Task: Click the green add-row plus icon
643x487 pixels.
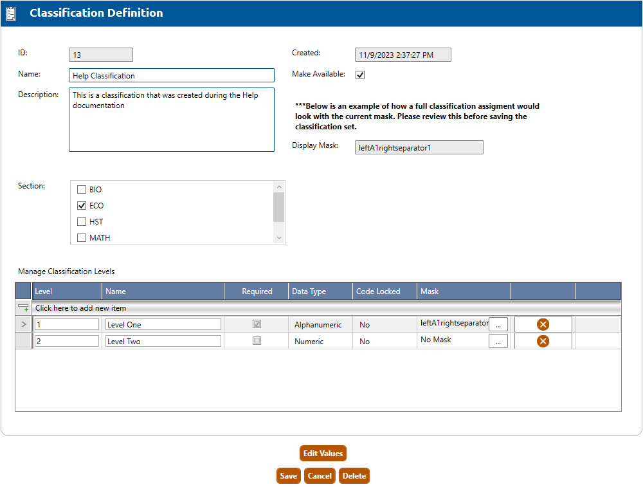Action: 23,308
